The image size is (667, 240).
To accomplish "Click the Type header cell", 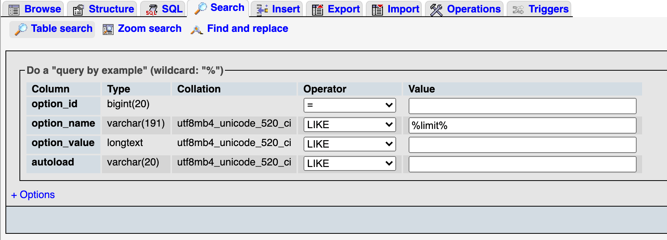I will point(136,89).
